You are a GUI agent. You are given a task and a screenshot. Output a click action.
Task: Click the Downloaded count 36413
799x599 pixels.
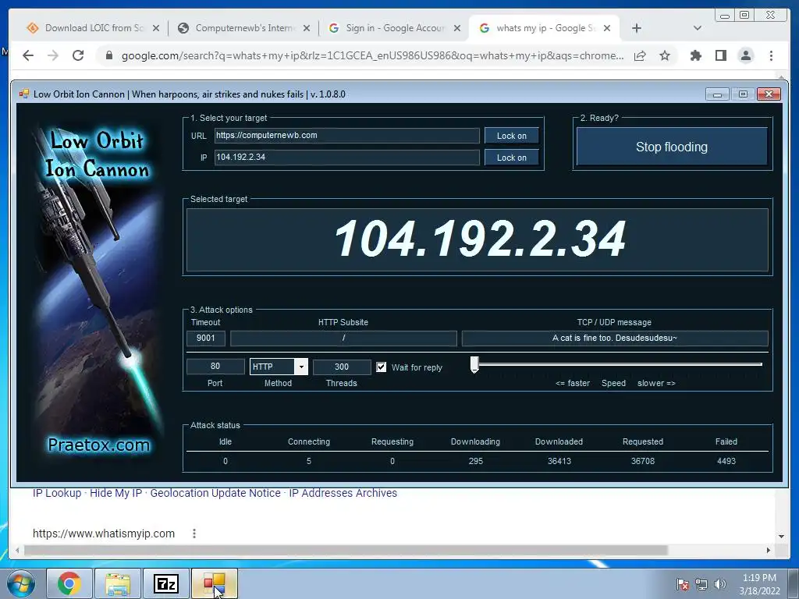pos(559,461)
